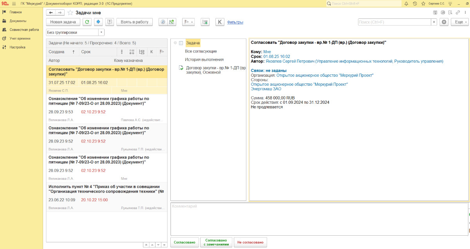This screenshot has width=470, height=249.
Task: Open the Без группировки grouping dropdown
Action: coord(101,32)
